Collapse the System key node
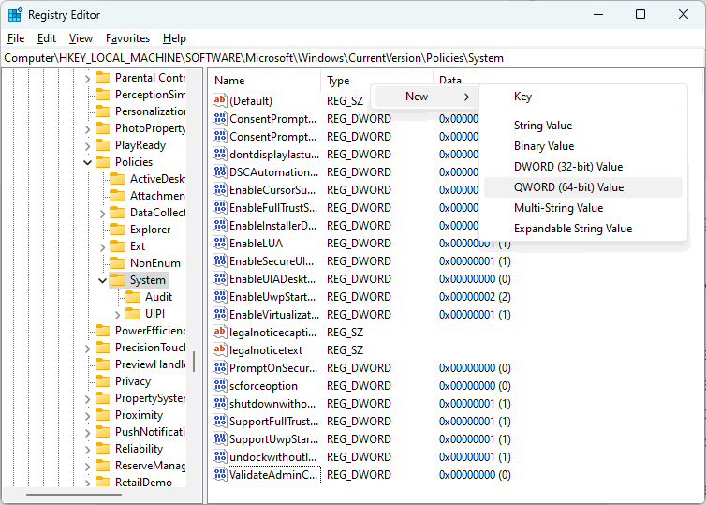Image resolution: width=706 pixels, height=505 pixels. [x=102, y=280]
